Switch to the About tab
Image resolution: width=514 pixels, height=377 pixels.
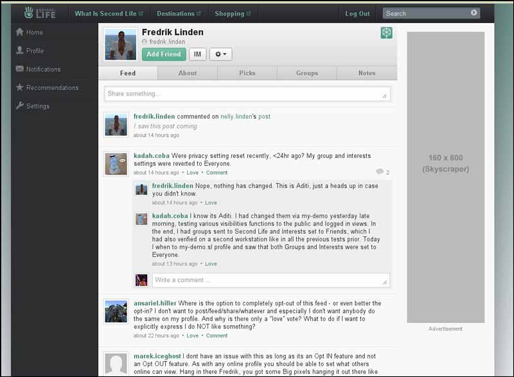pyautogui.click(x=188, y=73)
